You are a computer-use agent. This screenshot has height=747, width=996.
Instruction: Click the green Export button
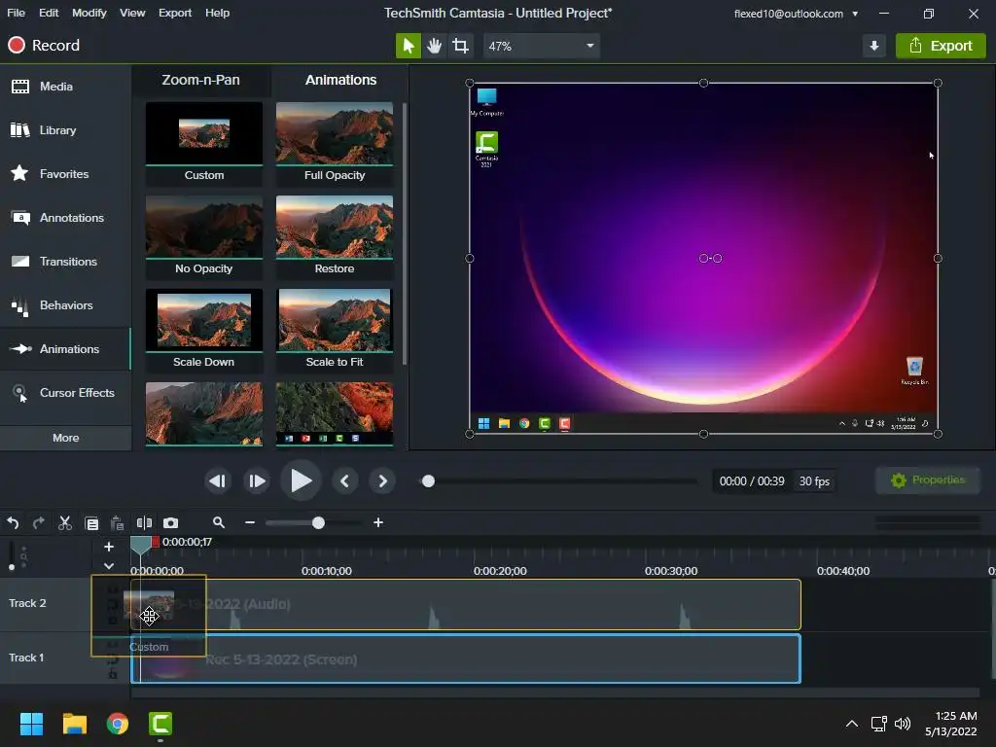pyautogui.click(x=941, y=46)
